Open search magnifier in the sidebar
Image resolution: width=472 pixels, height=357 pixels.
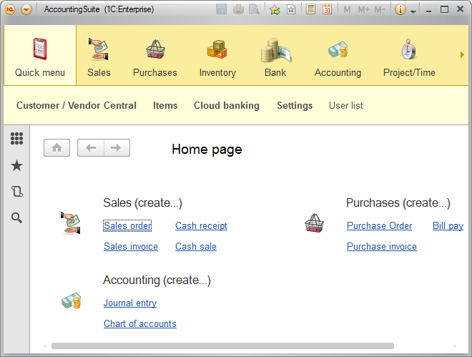tap(17, 217)
